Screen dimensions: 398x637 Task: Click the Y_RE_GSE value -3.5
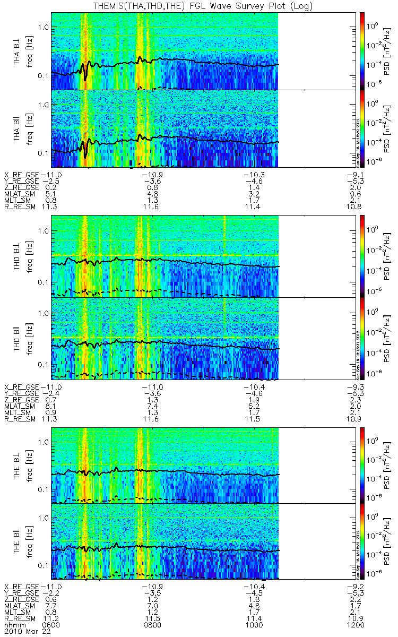coord(152,593)
